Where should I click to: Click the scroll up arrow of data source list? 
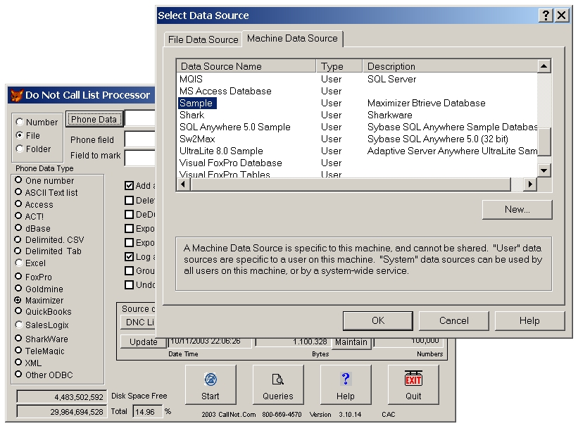coord(544,66)
